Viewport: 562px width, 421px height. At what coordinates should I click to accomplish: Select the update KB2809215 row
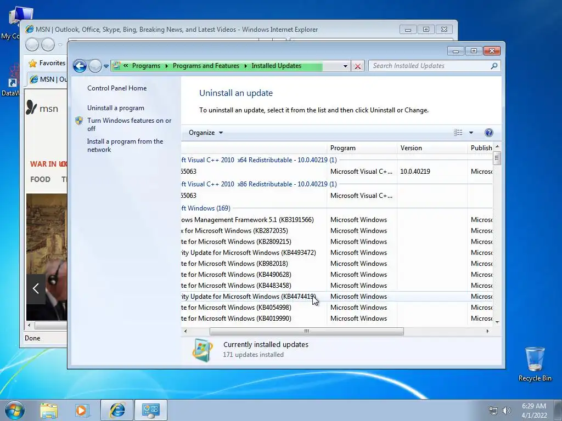pos(337,242)
